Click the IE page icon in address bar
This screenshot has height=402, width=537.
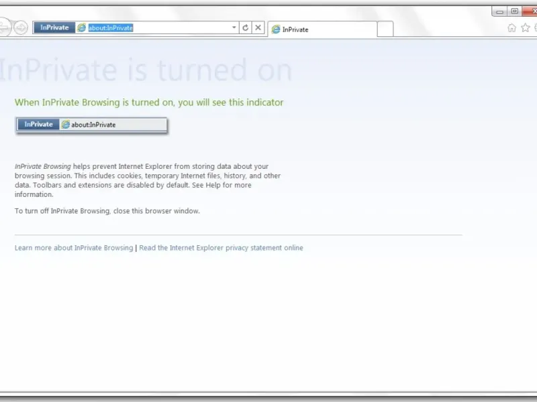(81, 27)
